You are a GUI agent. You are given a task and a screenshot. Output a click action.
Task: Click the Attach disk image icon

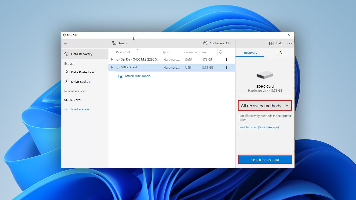pos(120,76)
